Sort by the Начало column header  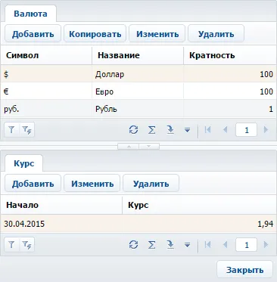pyautogui.click(x=61, y=205)
